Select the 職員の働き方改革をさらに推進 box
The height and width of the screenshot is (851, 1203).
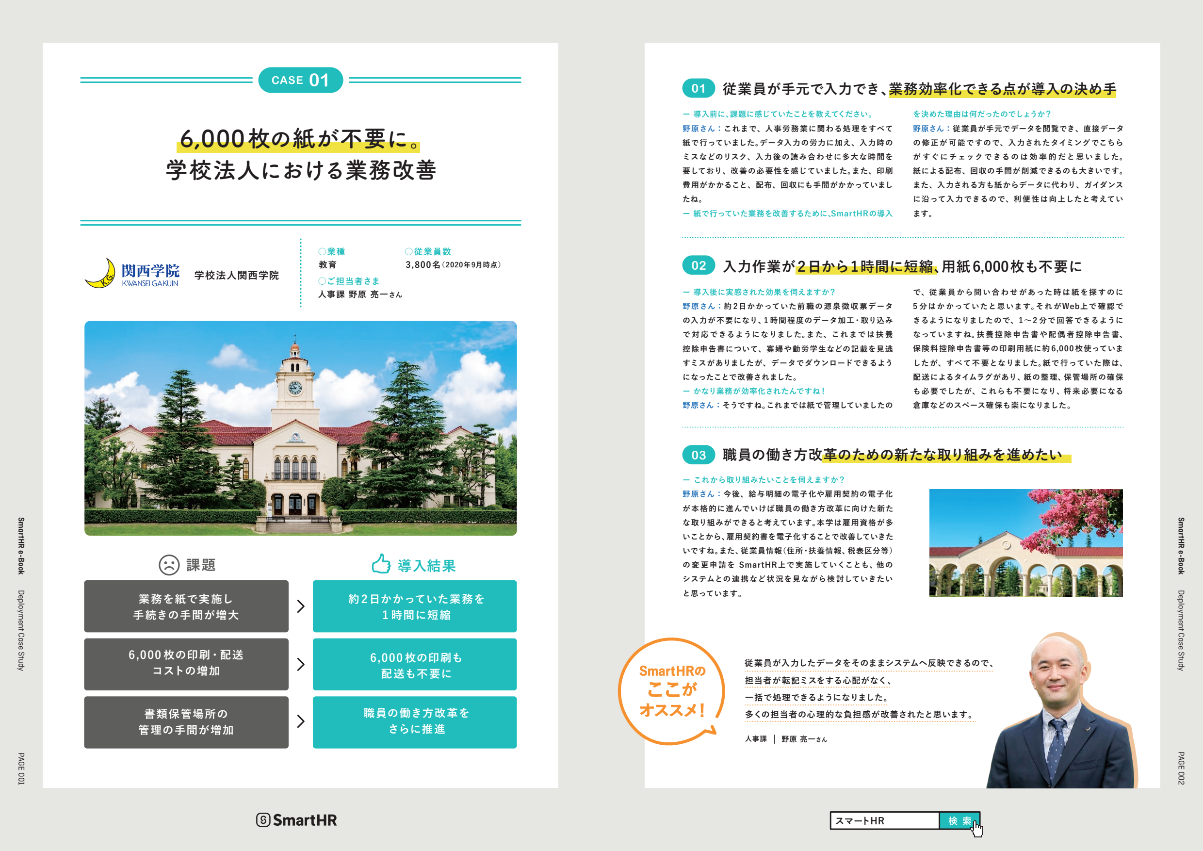[415, 722]
